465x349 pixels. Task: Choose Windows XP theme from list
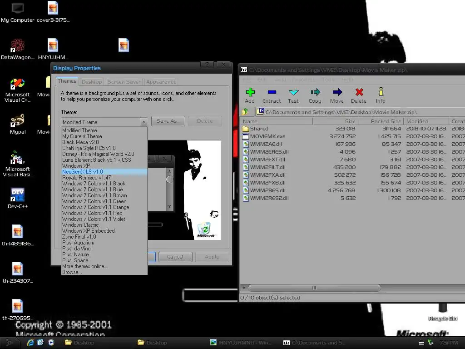(x=104, y=165)
